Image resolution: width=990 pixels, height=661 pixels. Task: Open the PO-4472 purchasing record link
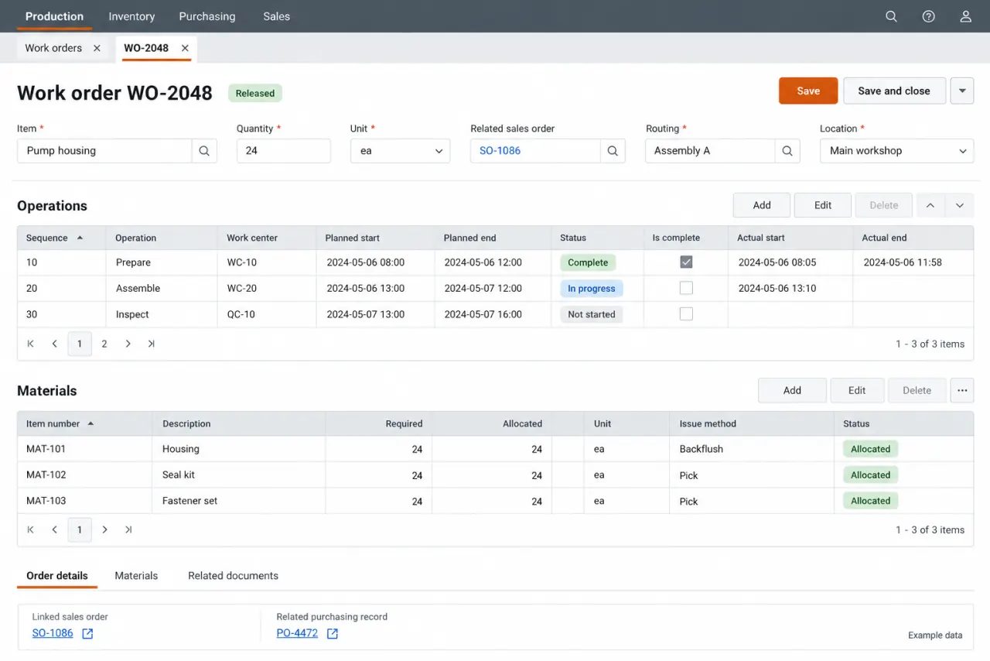pos(297,633)
